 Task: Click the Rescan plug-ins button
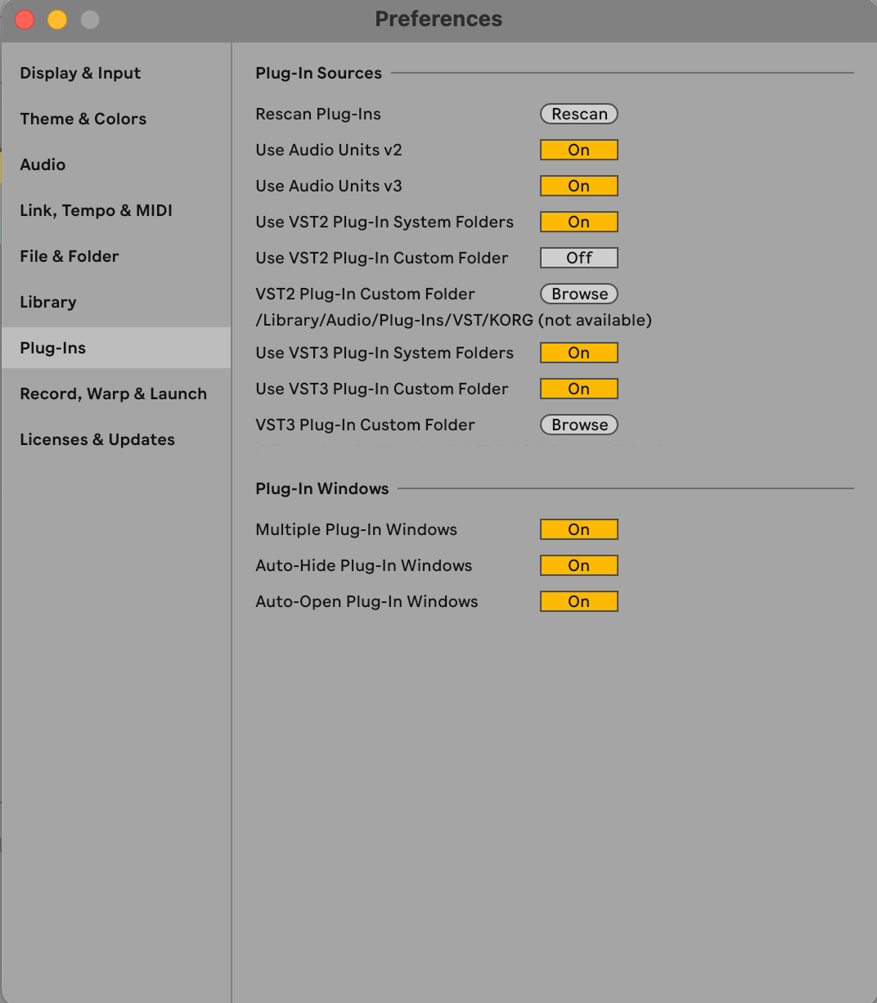click(578, 114)
